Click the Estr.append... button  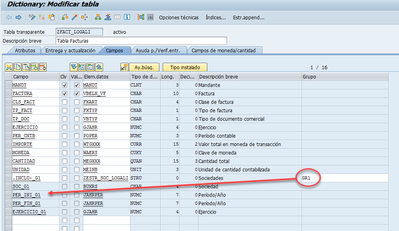pyautogui.click(x=248, y=18)
